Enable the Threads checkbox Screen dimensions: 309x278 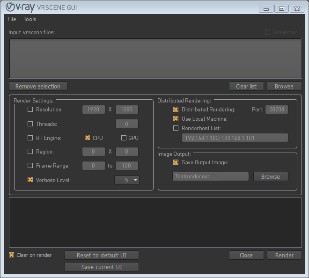(x=30, y=124)
